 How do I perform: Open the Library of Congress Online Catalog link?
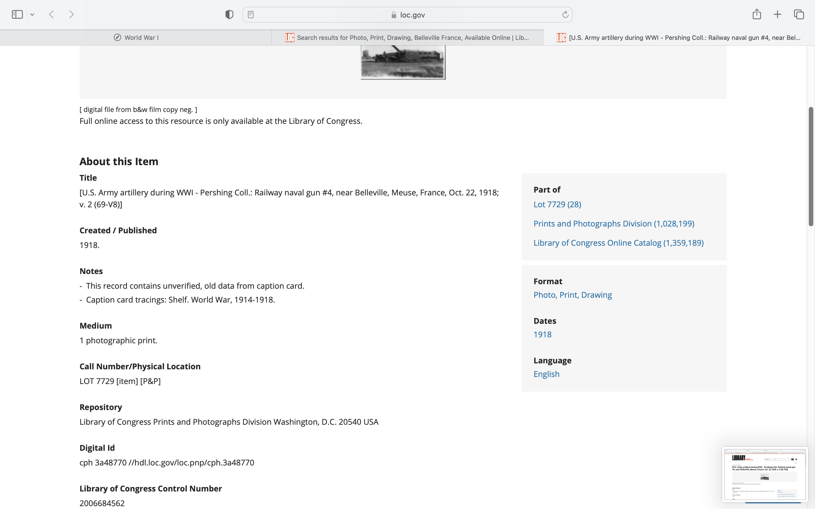[x=618, y=243]
